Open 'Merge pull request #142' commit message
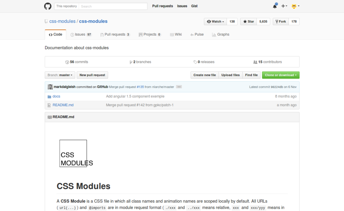The height and width of the screenshot is (211, 344). click(140, 105)
